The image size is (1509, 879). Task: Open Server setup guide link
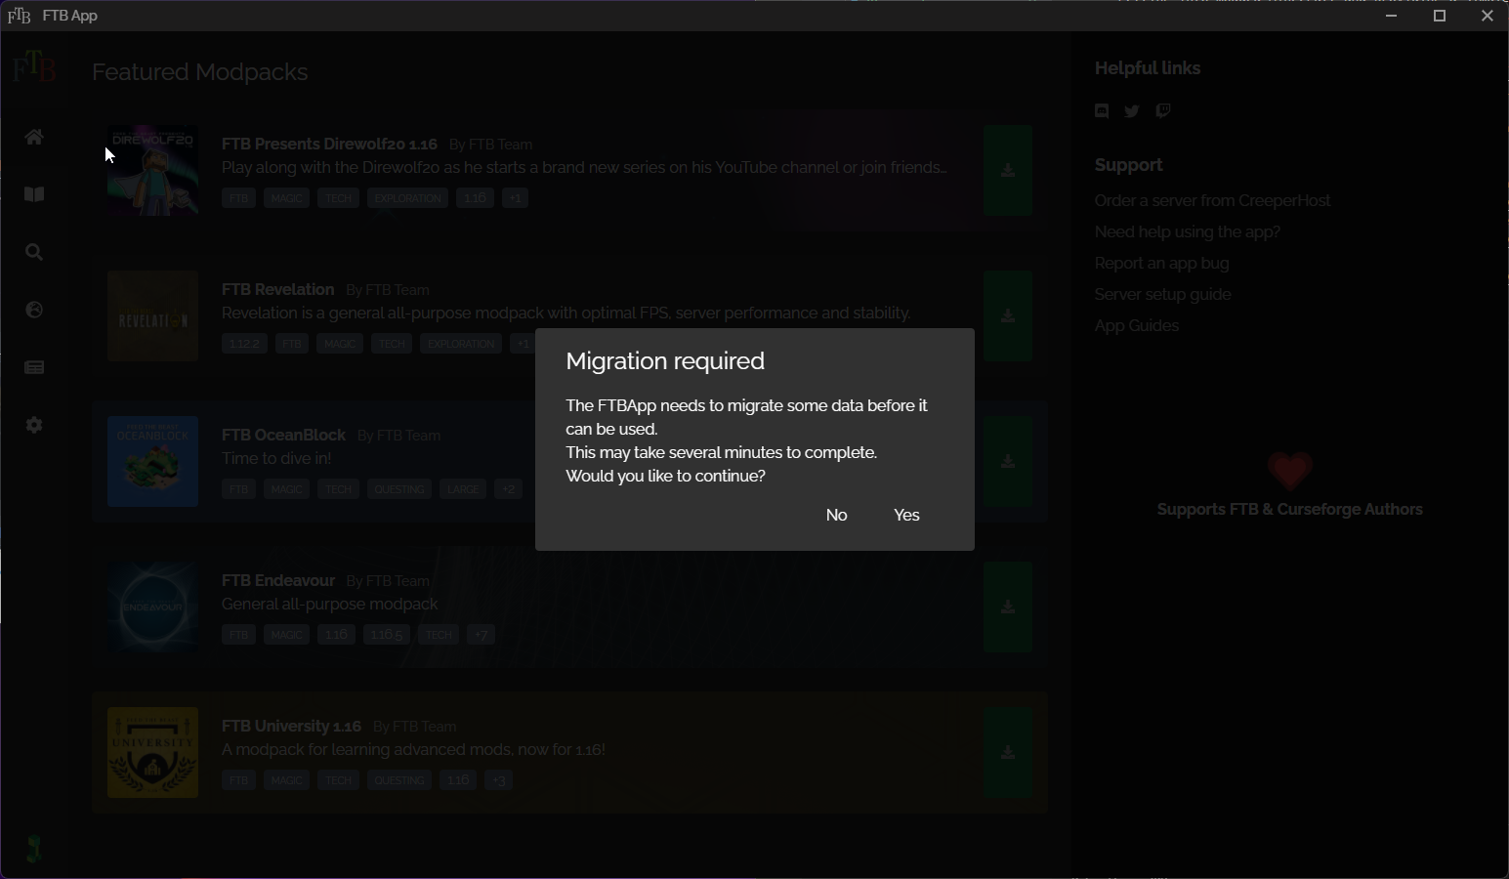click(x=1163, y=295)
